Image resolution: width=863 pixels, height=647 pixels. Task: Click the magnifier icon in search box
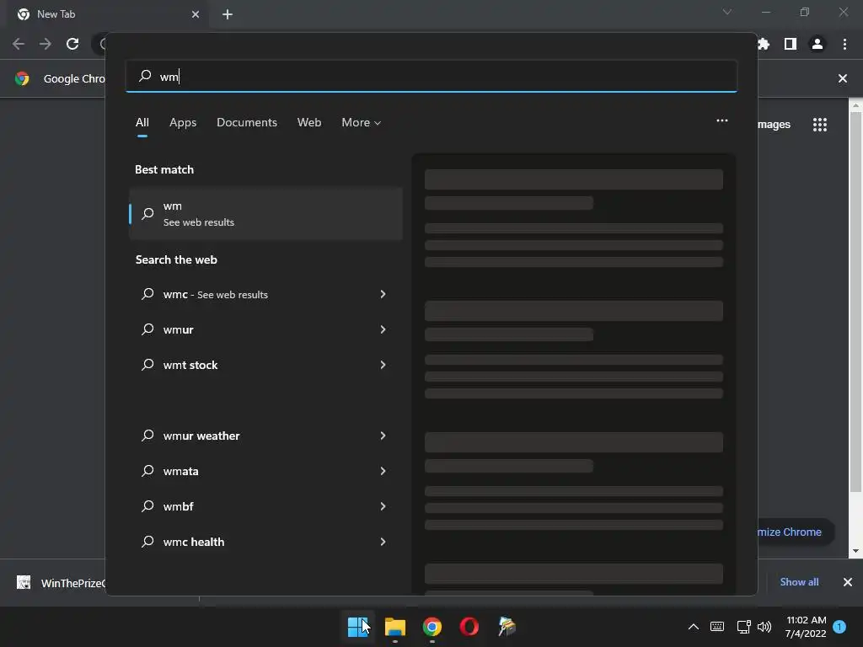coord(145,75)
